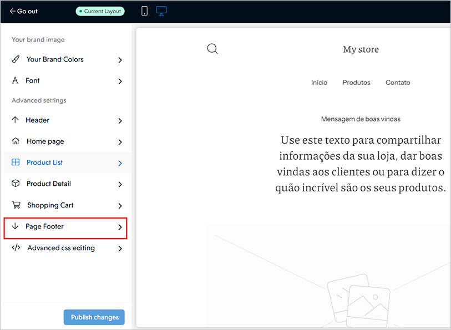
Task: Click the Home page house icon
Action: tap(16, 141)
